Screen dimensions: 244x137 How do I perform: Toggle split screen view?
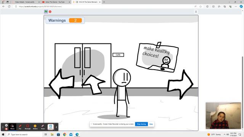point(213,6)
